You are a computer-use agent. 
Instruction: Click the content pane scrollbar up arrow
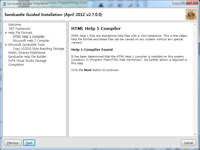tap(195, 24)
